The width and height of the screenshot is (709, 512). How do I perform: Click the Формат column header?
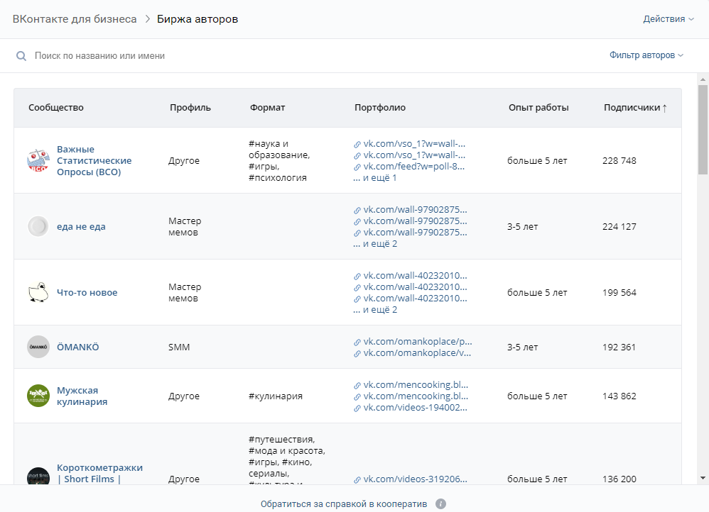268,108
